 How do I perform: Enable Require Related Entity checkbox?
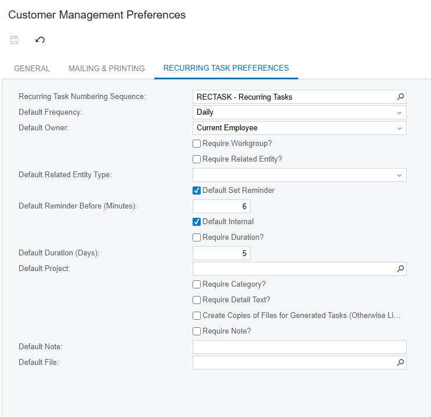(x=197, y=159)
